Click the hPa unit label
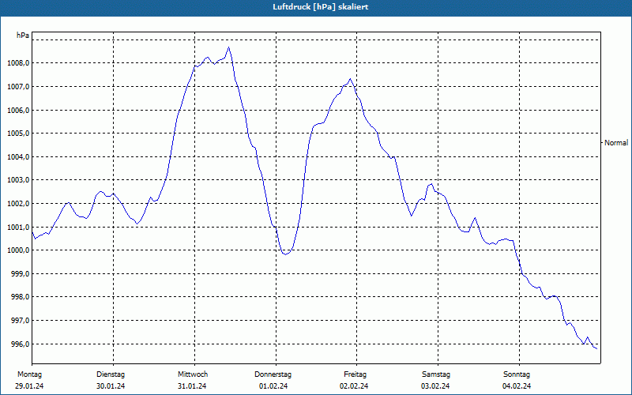Screen dimensions: 632x395 tap(23, 36)
